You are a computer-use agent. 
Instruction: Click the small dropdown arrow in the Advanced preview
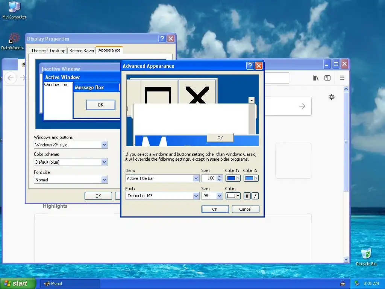[x=252, y=100]
